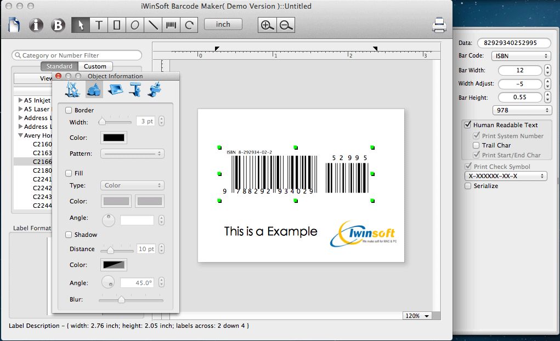Switch to the Standard tab

tap(59, 66)
